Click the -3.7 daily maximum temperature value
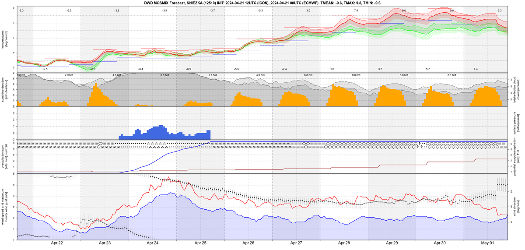Viewport: 525px width, 250px height. click(x=213, y=10)
